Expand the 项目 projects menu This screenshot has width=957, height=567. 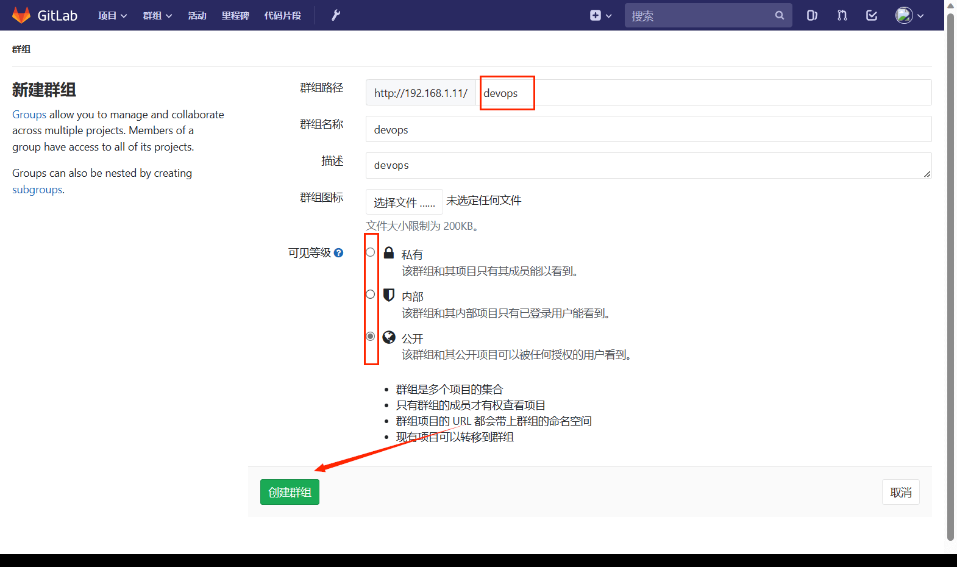pyautogui.click(x=113, y=15)
